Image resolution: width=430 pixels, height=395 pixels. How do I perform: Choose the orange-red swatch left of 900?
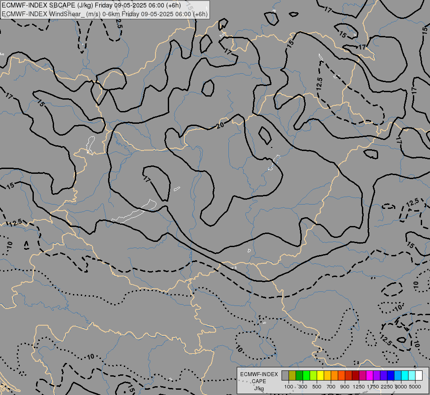[341, 376]
